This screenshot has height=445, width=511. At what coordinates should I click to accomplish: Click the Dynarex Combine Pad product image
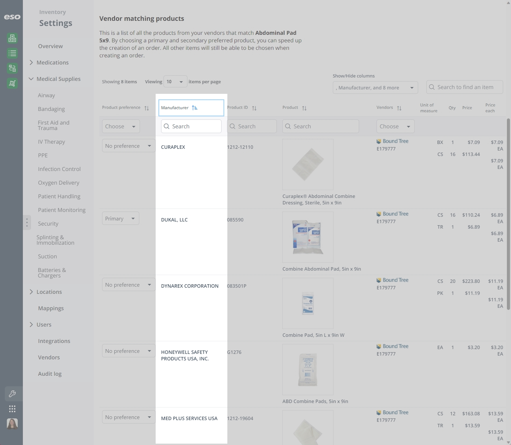[308, 303]
